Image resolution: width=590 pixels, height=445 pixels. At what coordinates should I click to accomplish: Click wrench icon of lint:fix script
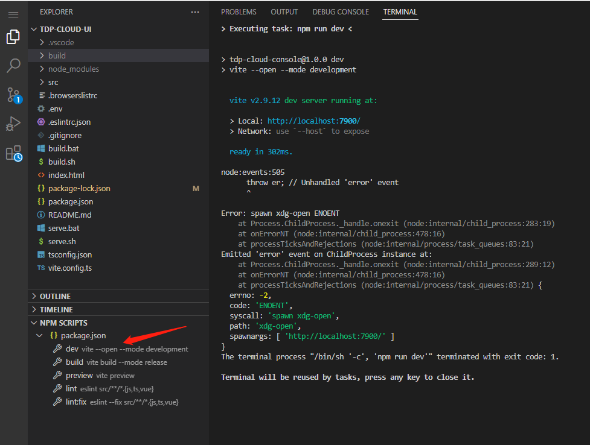[x=57, y=402]
